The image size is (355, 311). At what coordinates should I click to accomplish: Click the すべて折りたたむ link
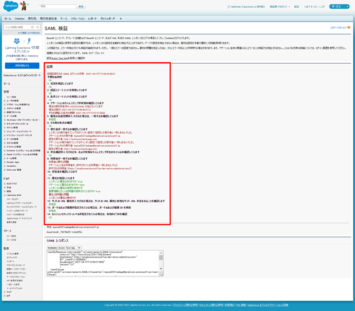point(34,33)
